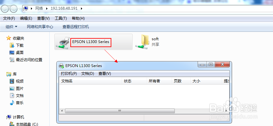The height and width of the screenshot is (126, 273).
Task: Click 查看远程打印机 toolbar button
Action: (76, 27)
